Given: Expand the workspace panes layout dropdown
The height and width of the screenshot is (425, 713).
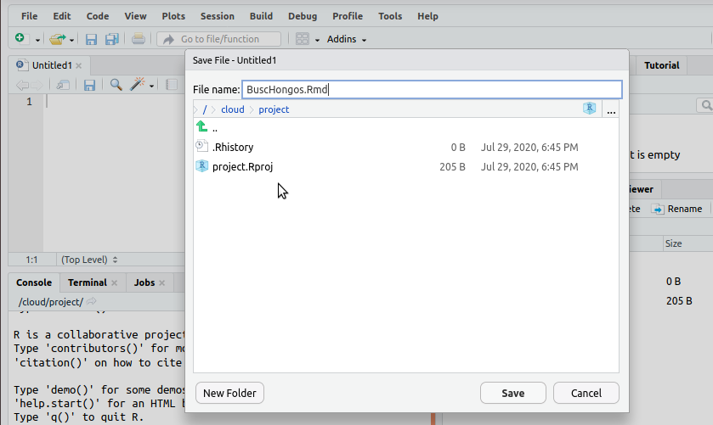Looking at the screenshot, I should [x=307, y=39].
